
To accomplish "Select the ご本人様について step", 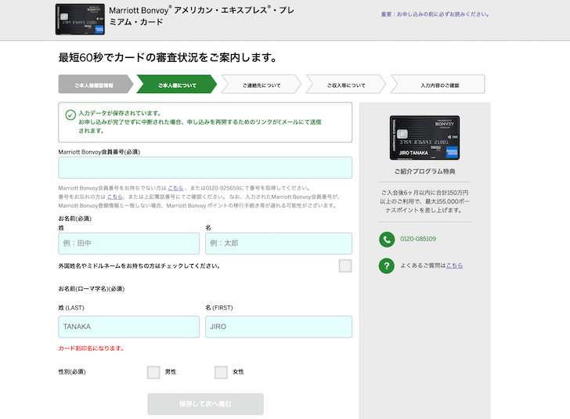I will (x=177, y=85).
